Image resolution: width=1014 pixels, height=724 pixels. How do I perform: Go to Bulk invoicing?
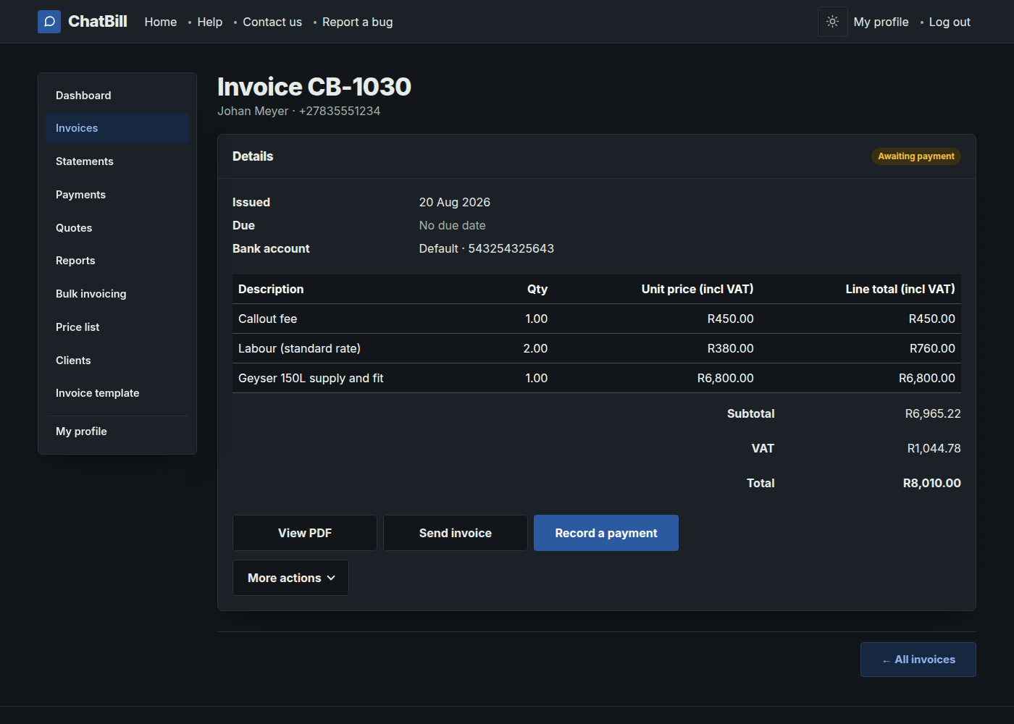tap(117, 294)
